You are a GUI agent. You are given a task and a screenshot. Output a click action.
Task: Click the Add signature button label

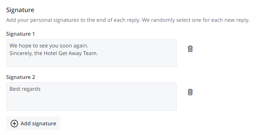coord(38,124)
